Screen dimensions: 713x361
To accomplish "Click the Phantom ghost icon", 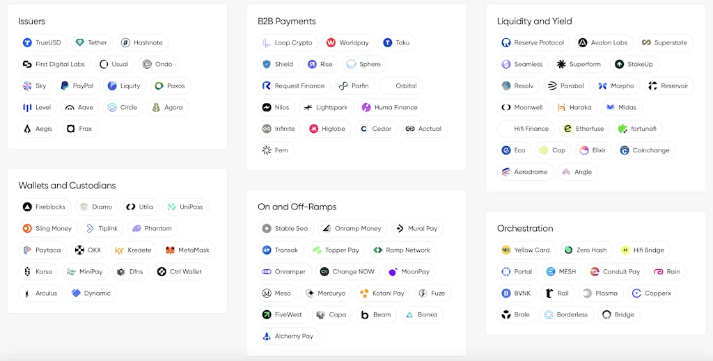I will pos(136,228).
